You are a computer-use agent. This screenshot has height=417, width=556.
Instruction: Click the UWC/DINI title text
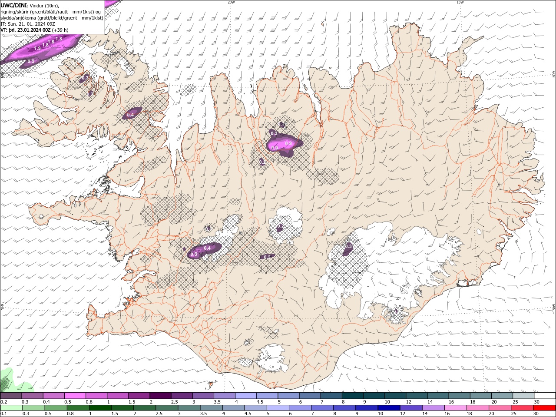(14, 5)
